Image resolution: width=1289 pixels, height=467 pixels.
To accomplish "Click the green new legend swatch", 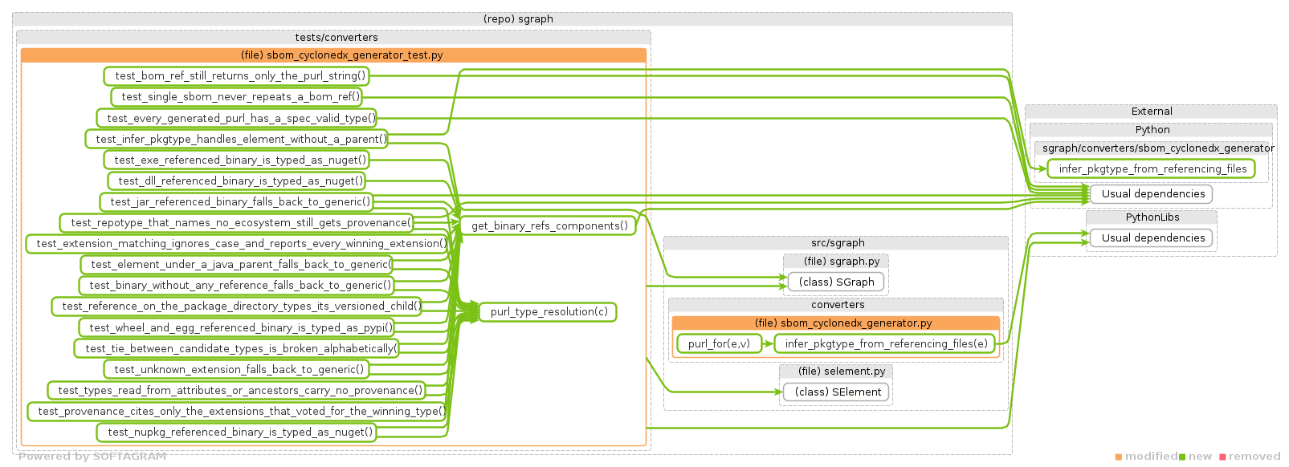I will (x=1182, y=457).
